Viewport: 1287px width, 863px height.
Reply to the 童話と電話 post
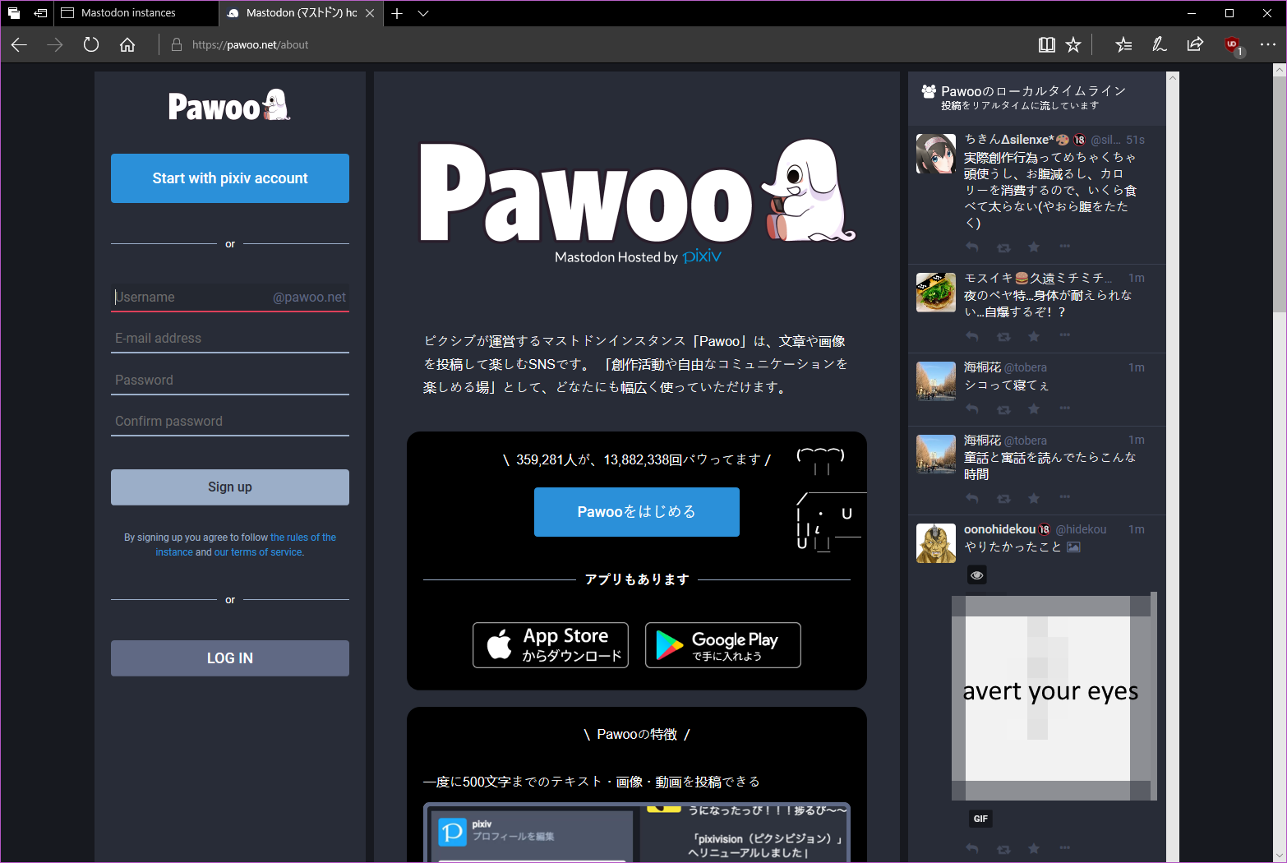(973, 499)
